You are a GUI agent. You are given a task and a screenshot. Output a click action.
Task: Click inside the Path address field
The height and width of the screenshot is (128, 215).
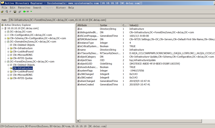pyautogui.click(x=112, y=20)
